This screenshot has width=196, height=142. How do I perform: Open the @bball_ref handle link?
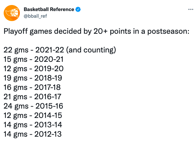tap(35, 16)
